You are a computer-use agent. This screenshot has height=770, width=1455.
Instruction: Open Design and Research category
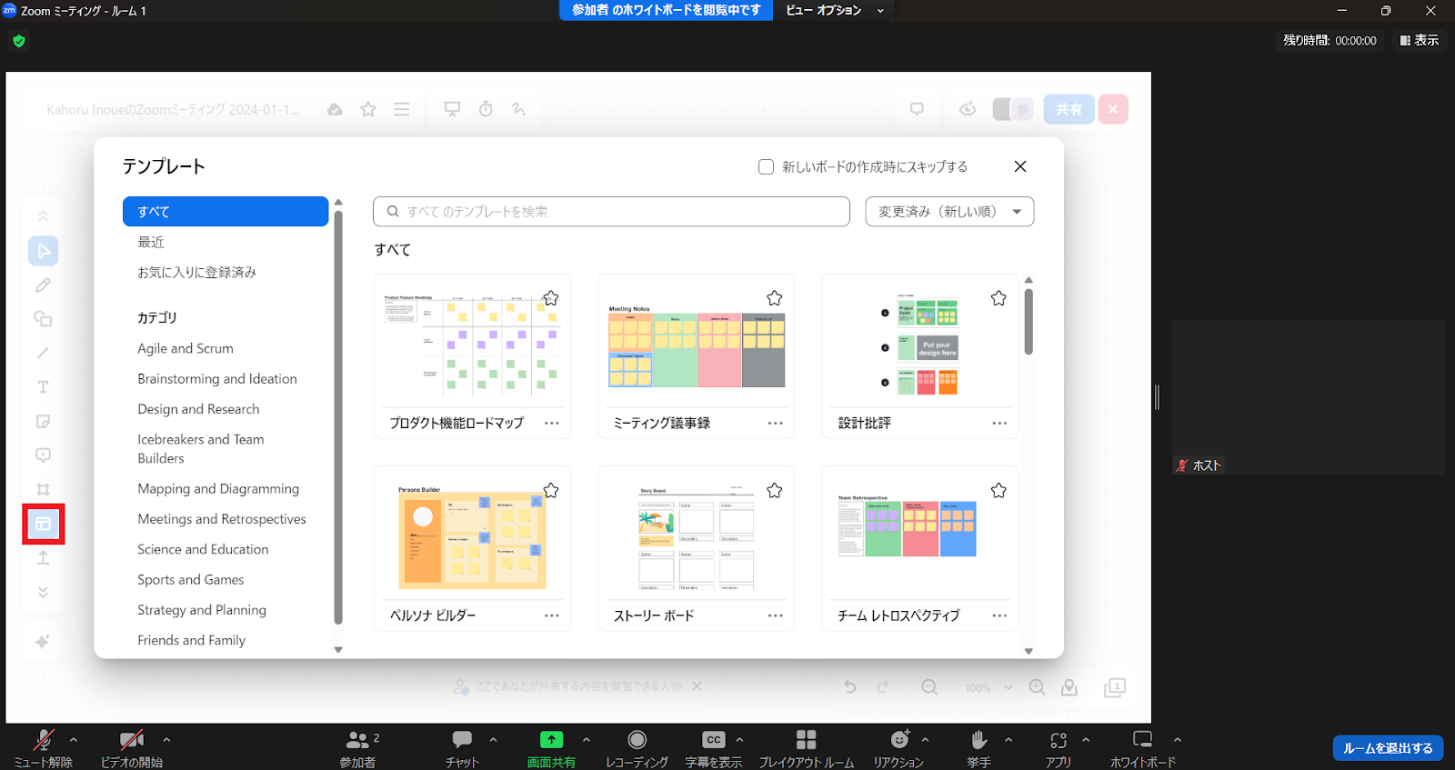(198, 409)
